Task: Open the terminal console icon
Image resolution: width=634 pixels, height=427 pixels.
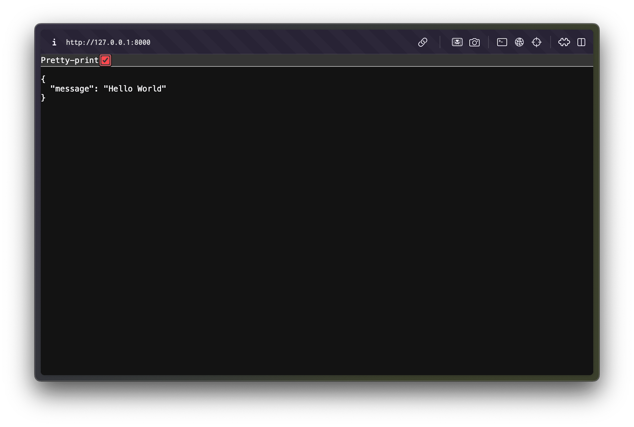Action: (502, 42)
